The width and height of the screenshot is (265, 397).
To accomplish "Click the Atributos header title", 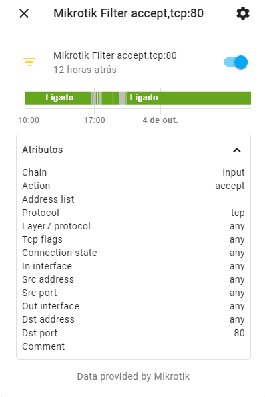I will coord(43,150).
